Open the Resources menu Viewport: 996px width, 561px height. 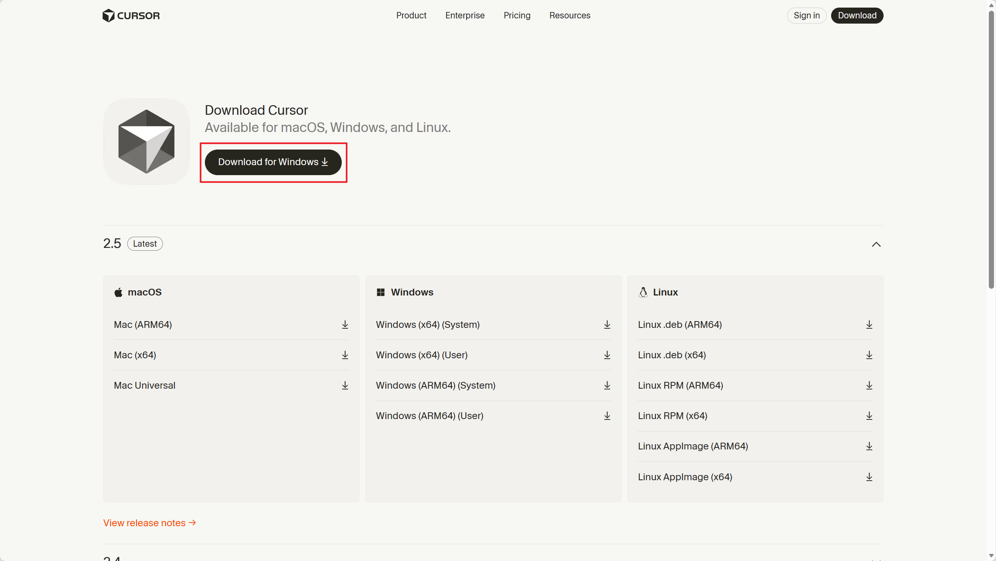(569, 16)
